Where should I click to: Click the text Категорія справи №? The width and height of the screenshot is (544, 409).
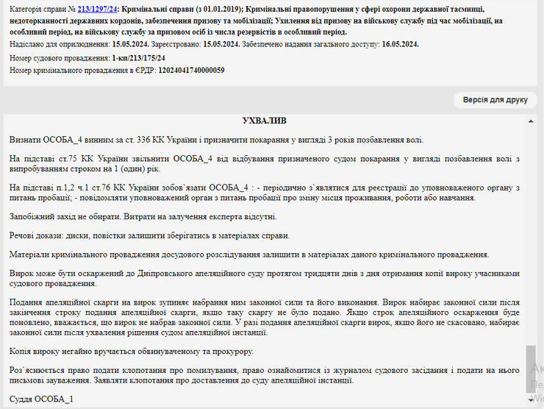43,10
